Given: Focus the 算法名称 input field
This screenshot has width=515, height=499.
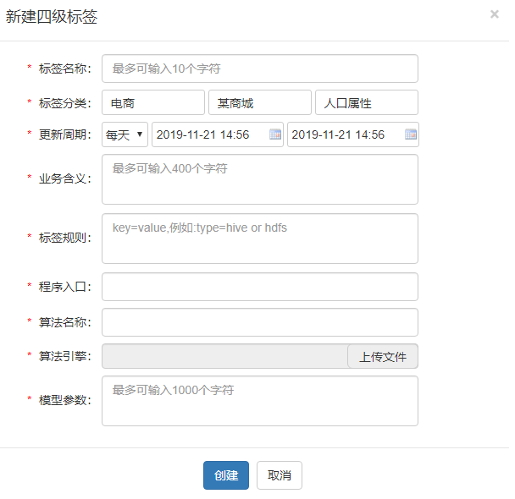Looking at the screenshot, I should (260, 322).
